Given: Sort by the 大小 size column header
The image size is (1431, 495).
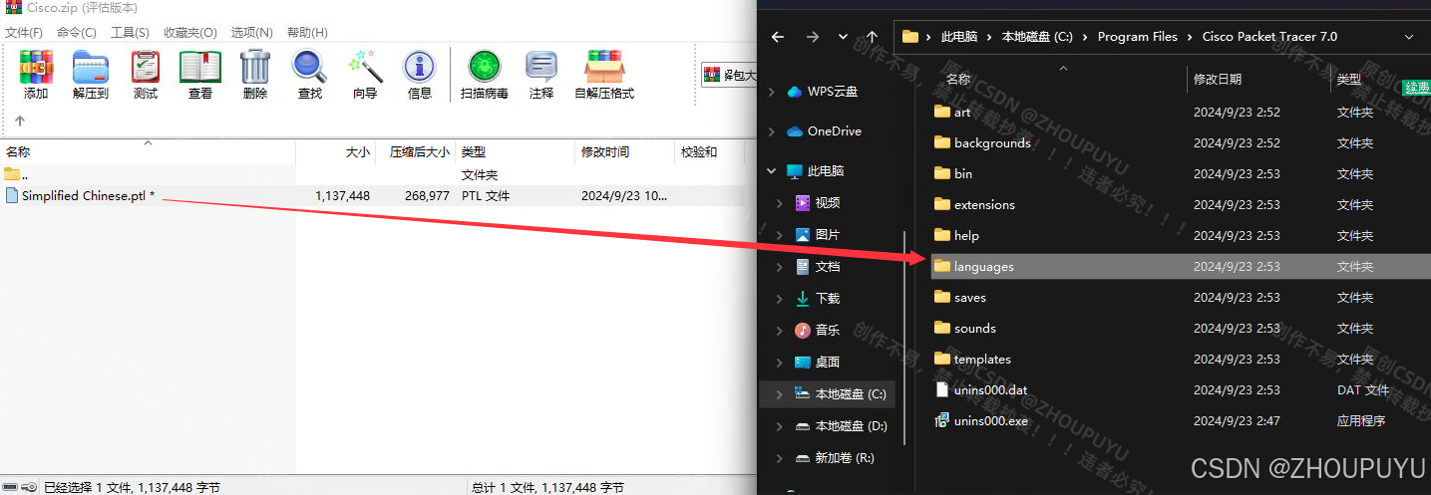Looking at the screenshot, I should coord(336,152).
